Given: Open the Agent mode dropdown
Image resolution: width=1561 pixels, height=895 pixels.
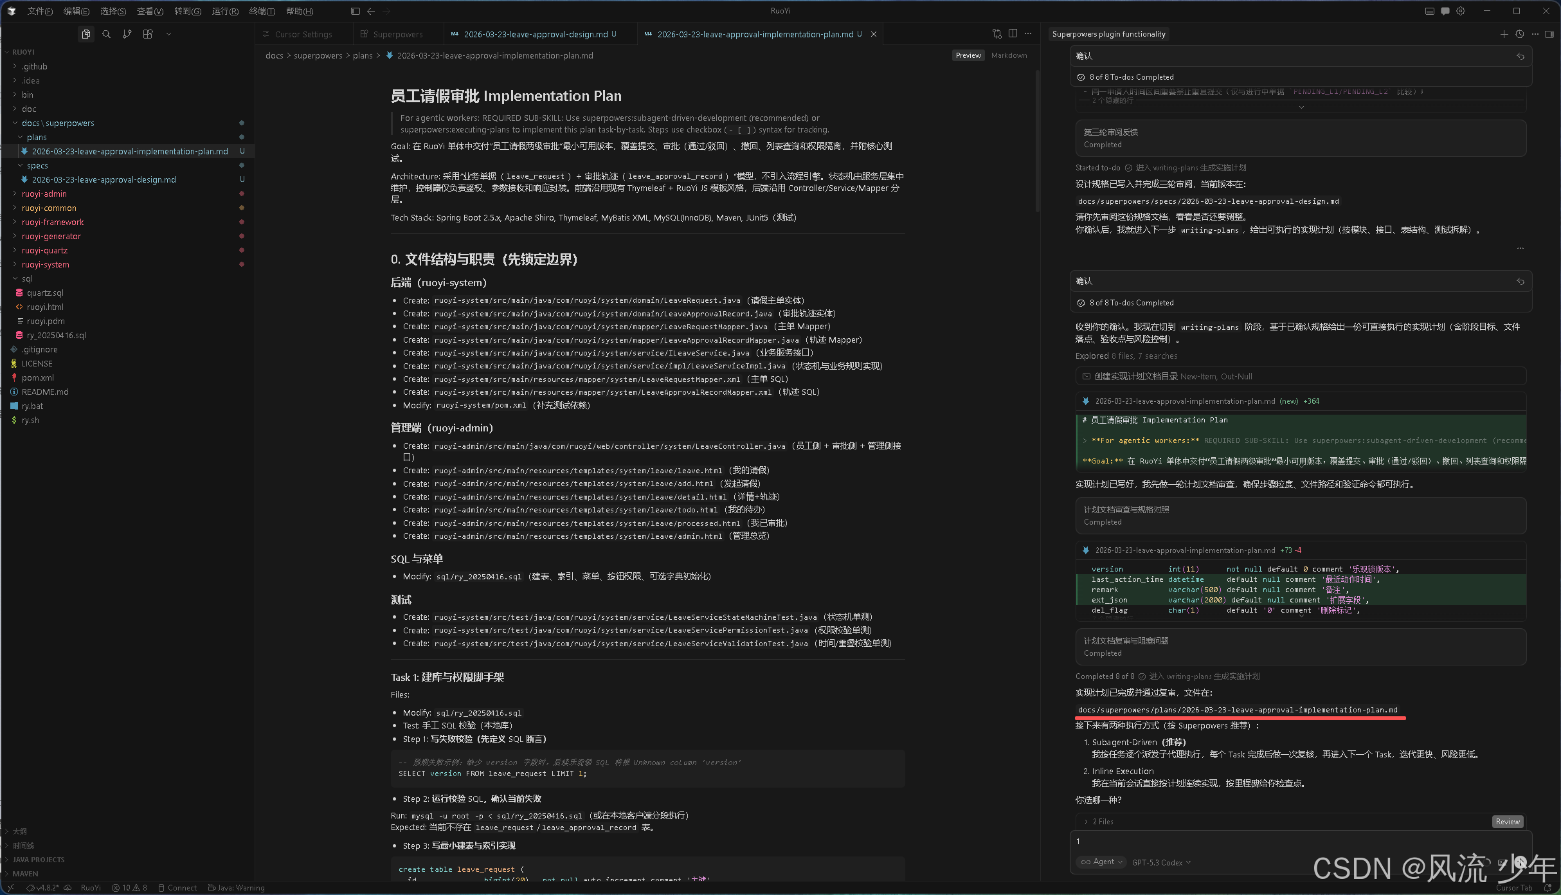Looking at the screenshot, I should click(x=1102, y=862).
